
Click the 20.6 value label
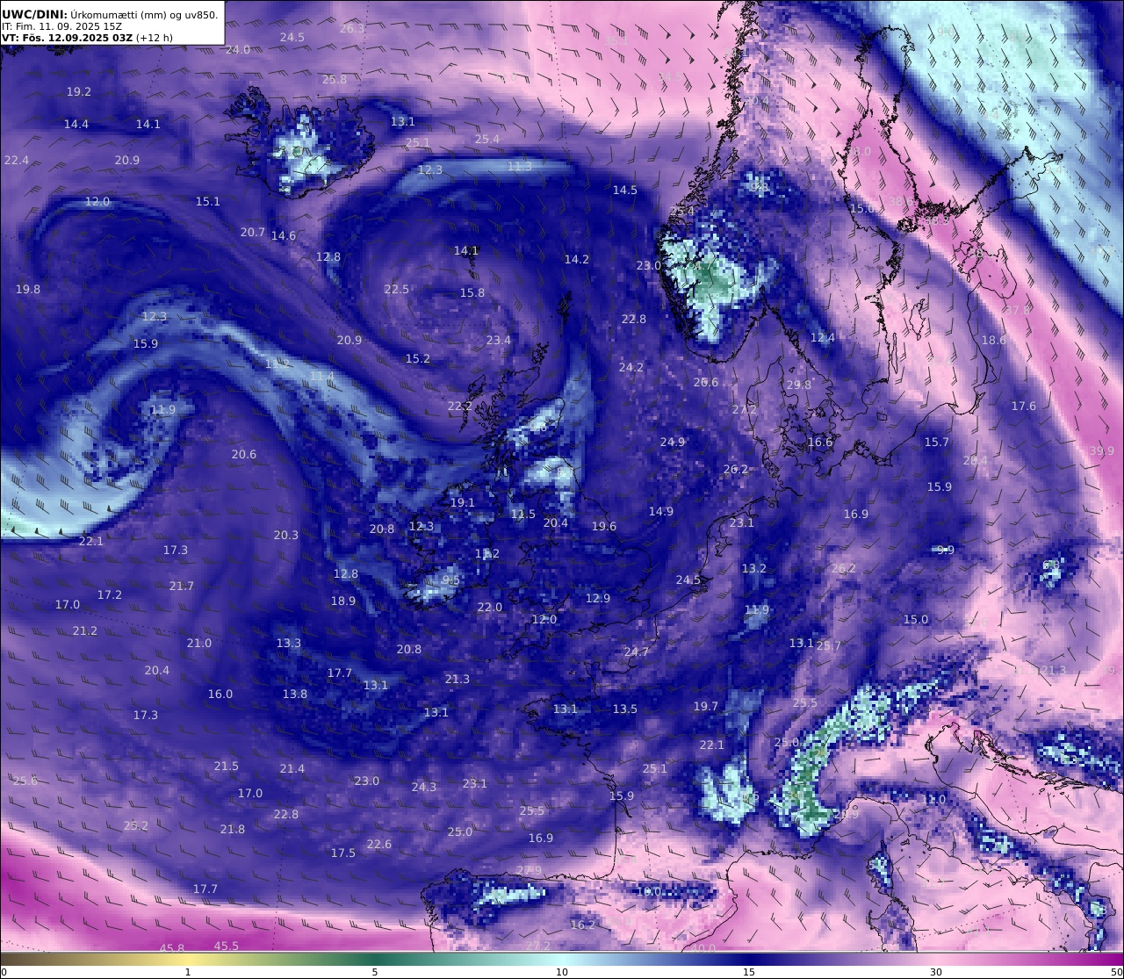point(244,455)
